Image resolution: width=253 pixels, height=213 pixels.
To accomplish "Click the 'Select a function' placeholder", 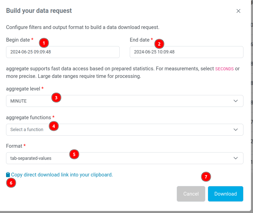I will tap(27, 130).
